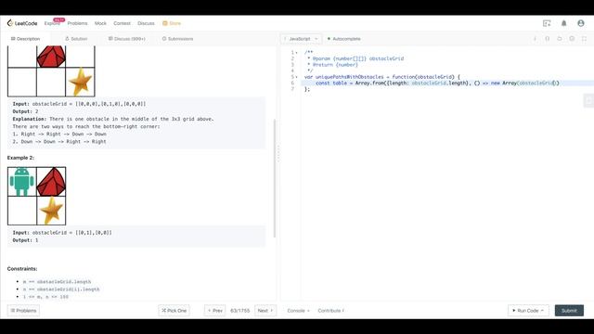The width and height of the screenshot is (594, 334).
Task: Open the editor settings gear
Action: click(572, 39)
